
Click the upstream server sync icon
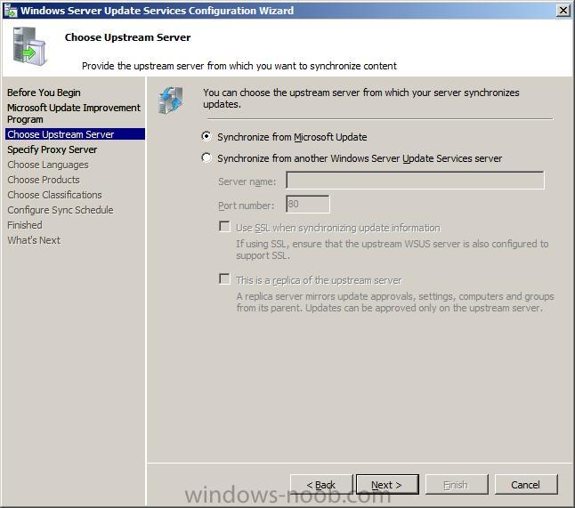pyautogui.click(x=171, y=100)
